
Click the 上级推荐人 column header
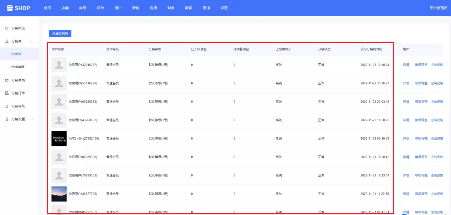[283, 50]
